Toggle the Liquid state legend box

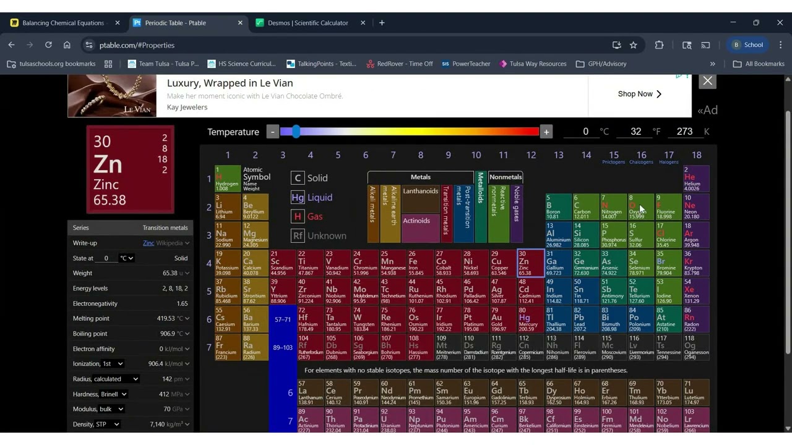[x=298, y=197]
